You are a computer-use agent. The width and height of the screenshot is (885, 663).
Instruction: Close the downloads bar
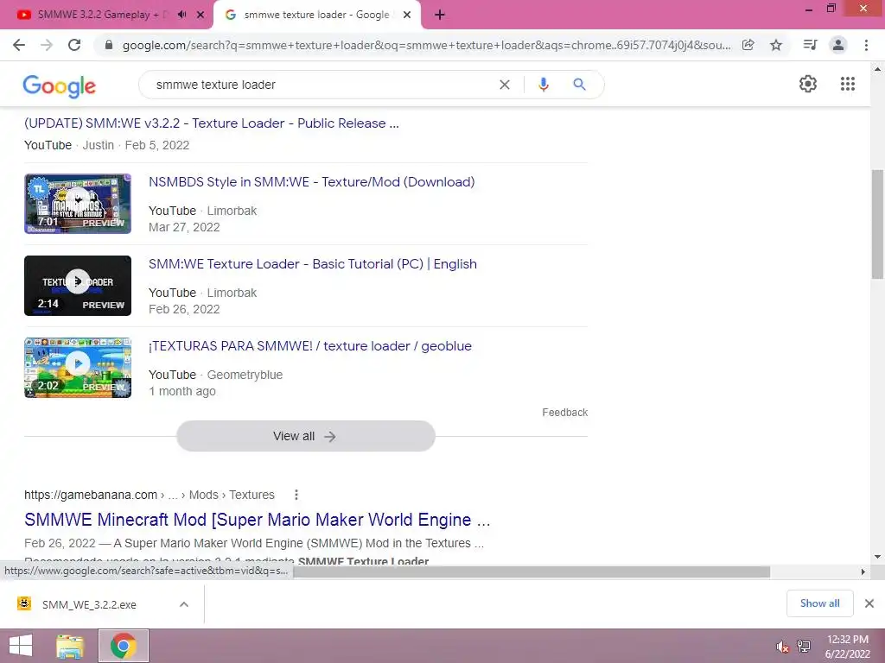point(869,603)
